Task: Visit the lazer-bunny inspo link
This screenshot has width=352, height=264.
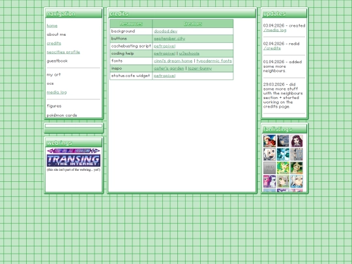Action: (200, 68)
